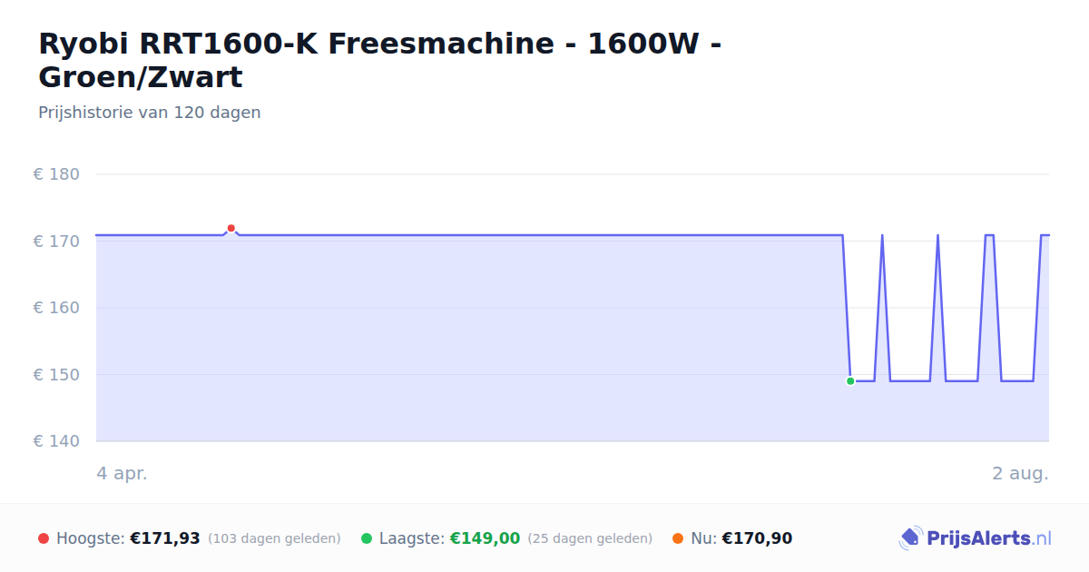Click the € 150 axis label

(56, 375)
